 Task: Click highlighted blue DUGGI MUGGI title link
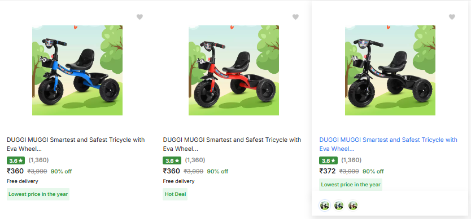pos(388,144)
